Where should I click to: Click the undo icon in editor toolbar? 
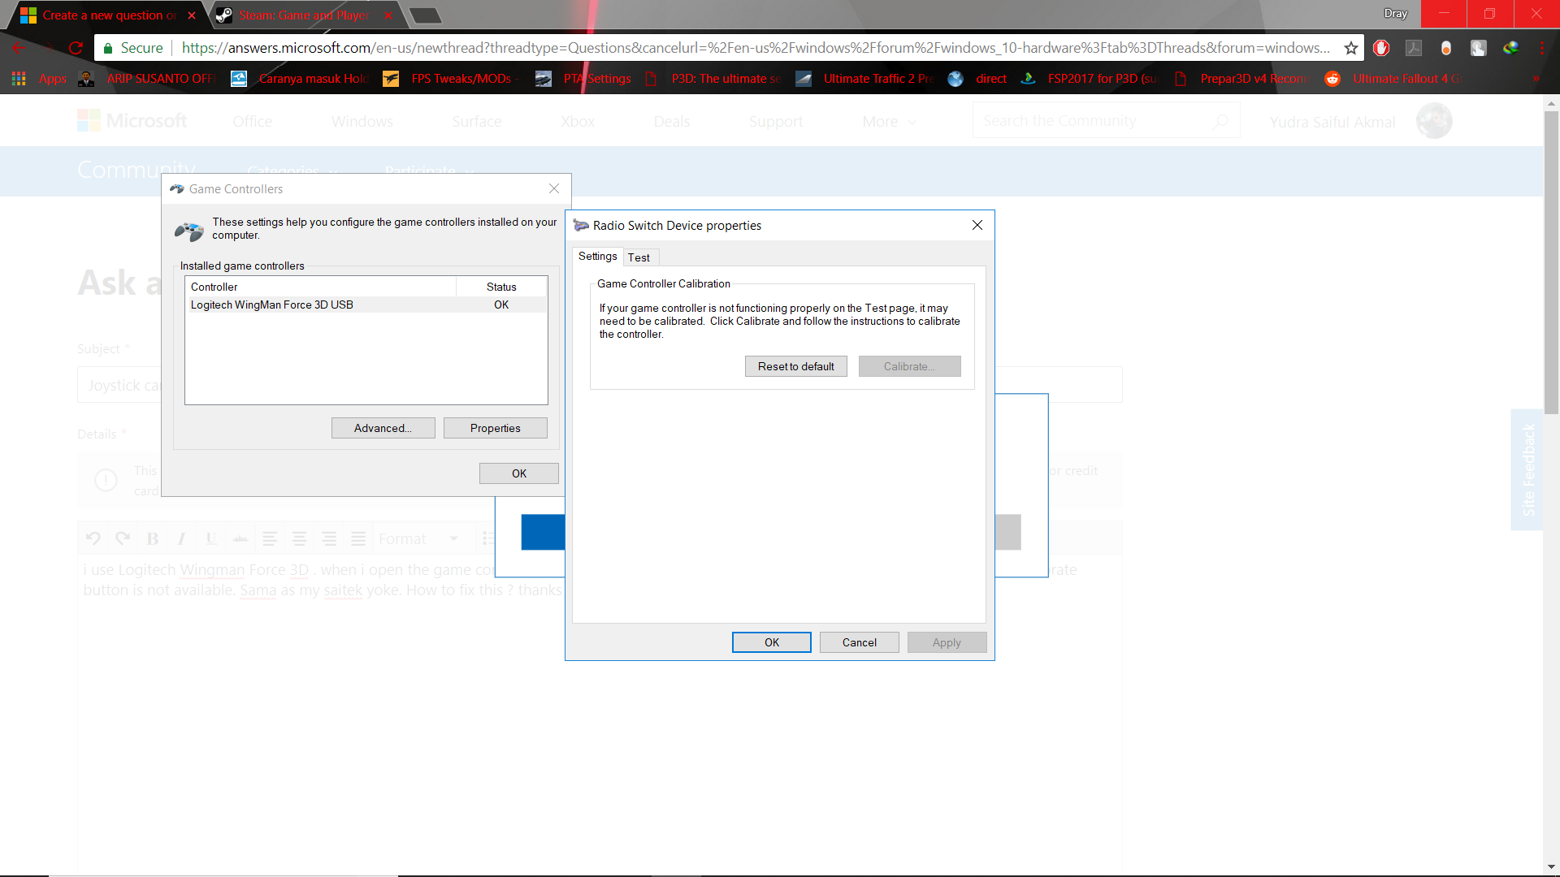point(93,538)
